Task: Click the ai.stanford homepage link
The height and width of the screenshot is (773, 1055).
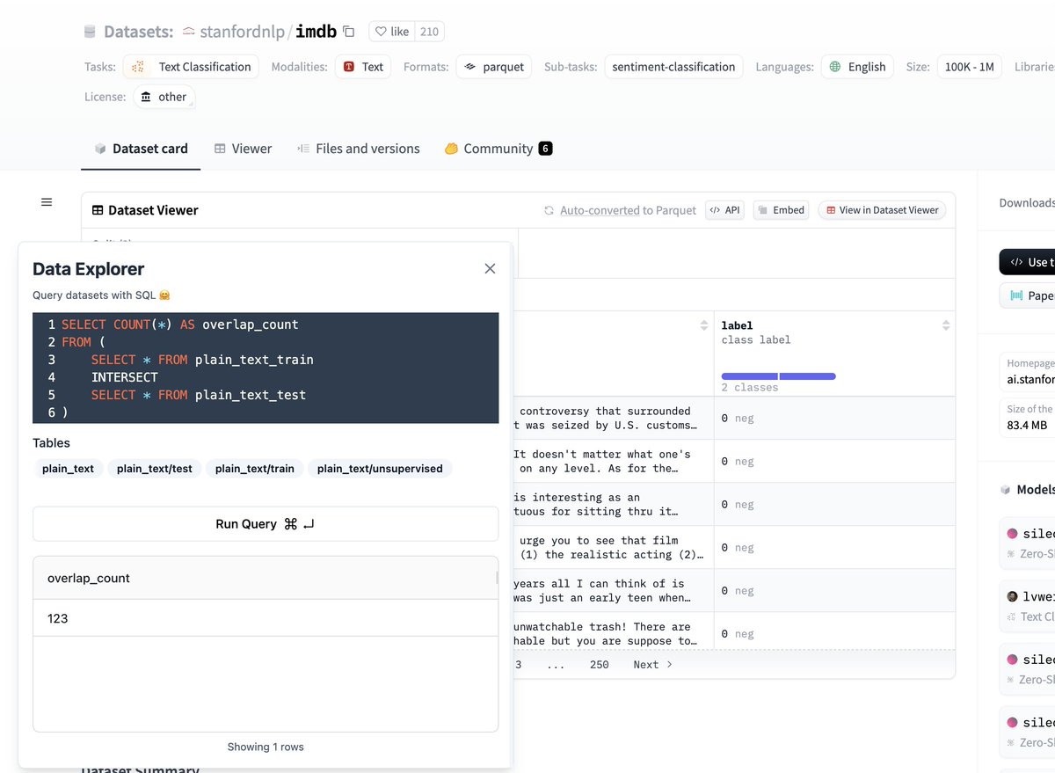Action: pos(1030,379)
